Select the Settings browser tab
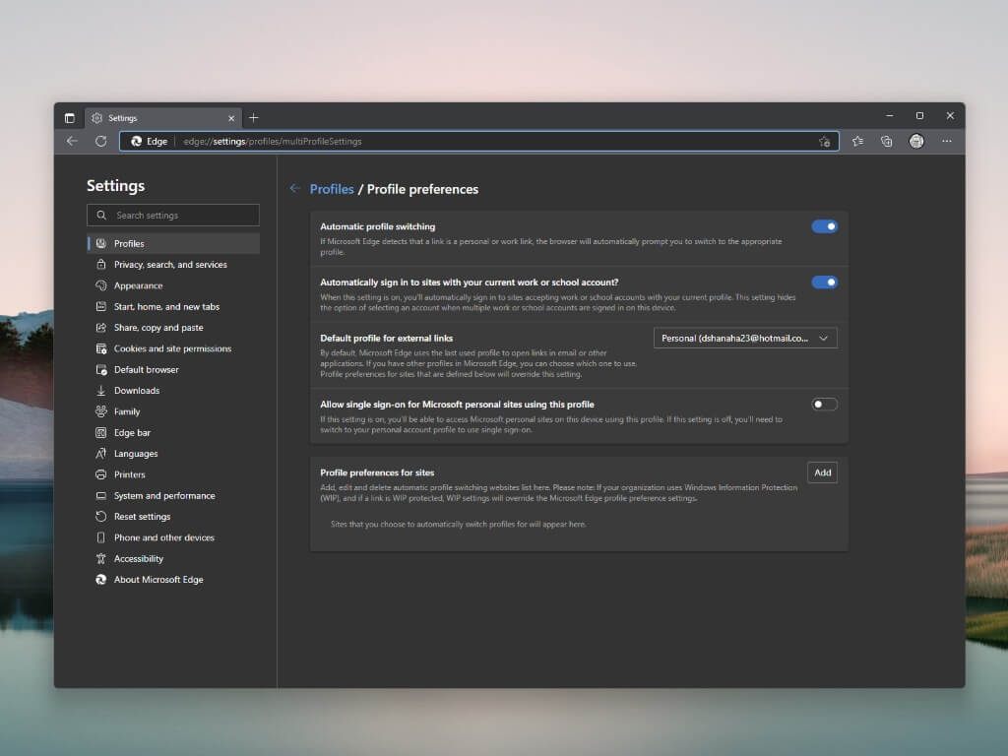The height and width of the screenshot is (756, 1008). pyautogui.click(x=162, y=118)
